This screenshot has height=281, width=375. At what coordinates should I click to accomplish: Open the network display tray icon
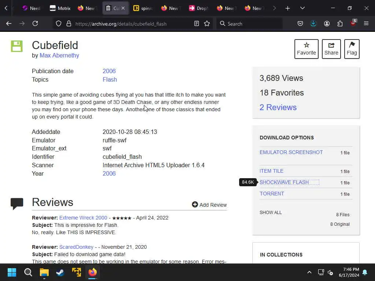(x=321, y=272)
